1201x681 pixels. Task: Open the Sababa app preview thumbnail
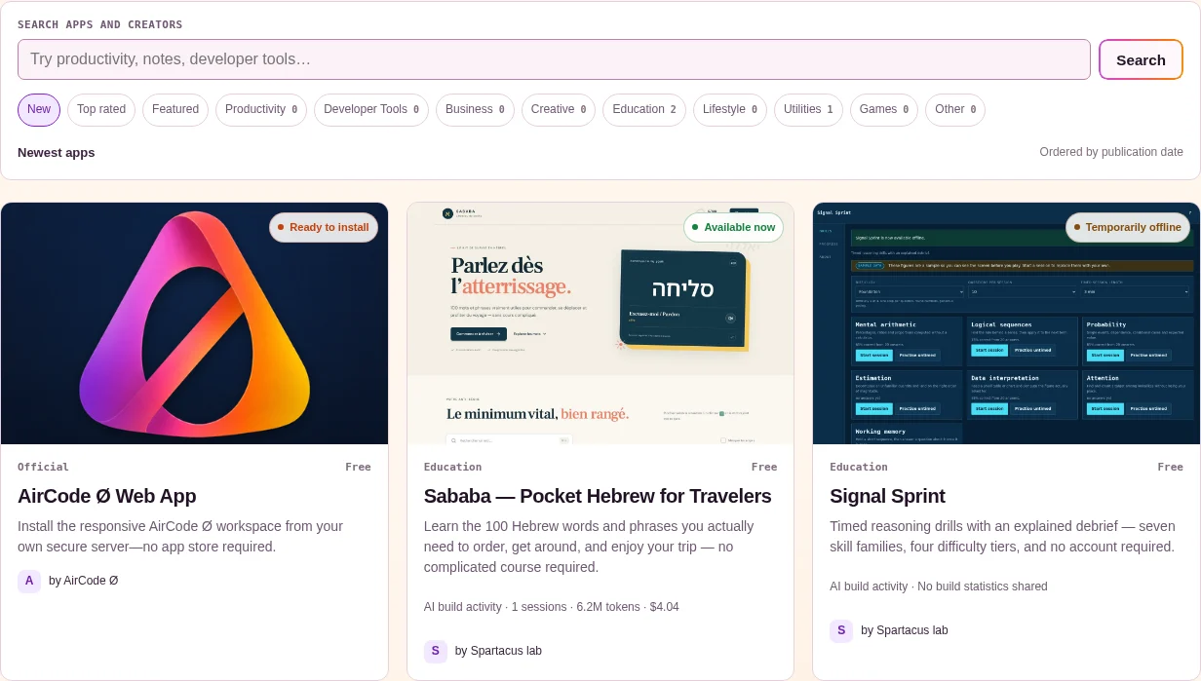click(x=600, y=323)
